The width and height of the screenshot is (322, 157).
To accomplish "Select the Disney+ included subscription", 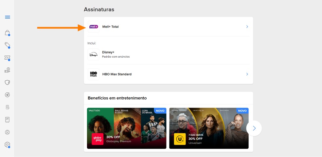I will [169, 54].
